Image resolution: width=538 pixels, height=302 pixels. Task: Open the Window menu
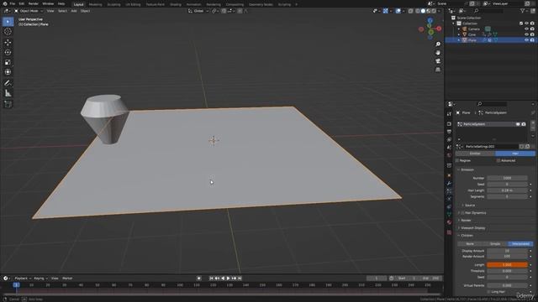coord(48,3)
